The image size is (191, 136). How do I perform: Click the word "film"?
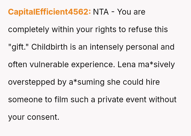tap(61, 99)
